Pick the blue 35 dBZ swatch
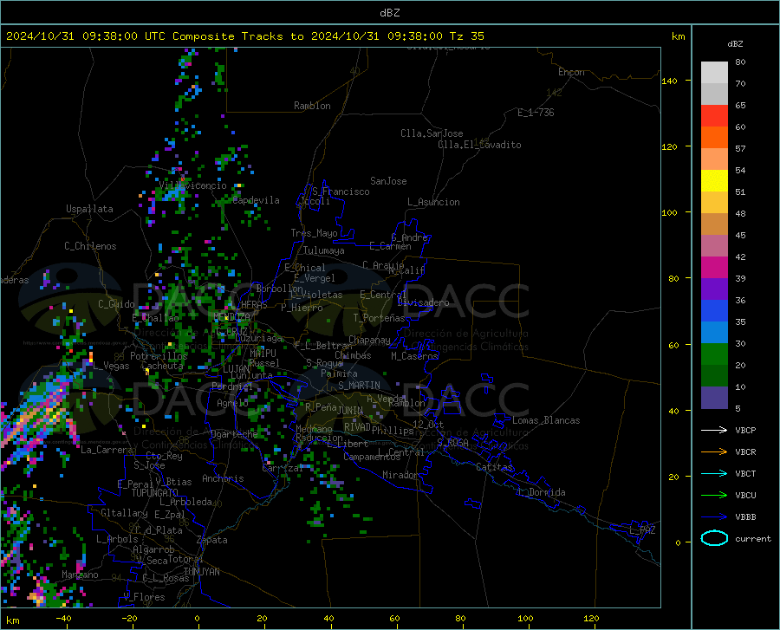Screen dimensions: 780x630 [714, 311]
